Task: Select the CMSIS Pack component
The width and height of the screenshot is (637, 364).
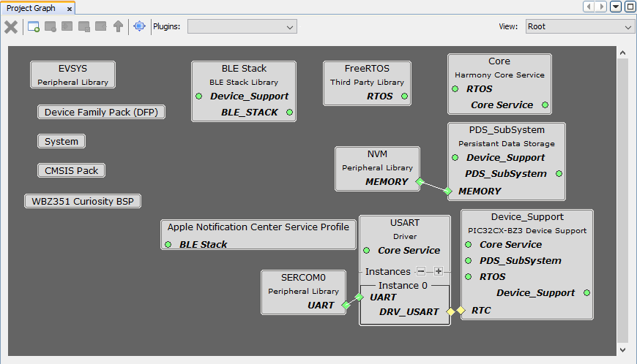Action: (71, 170)
